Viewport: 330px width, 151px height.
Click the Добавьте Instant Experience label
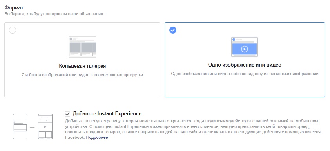[x=107, y=114]
